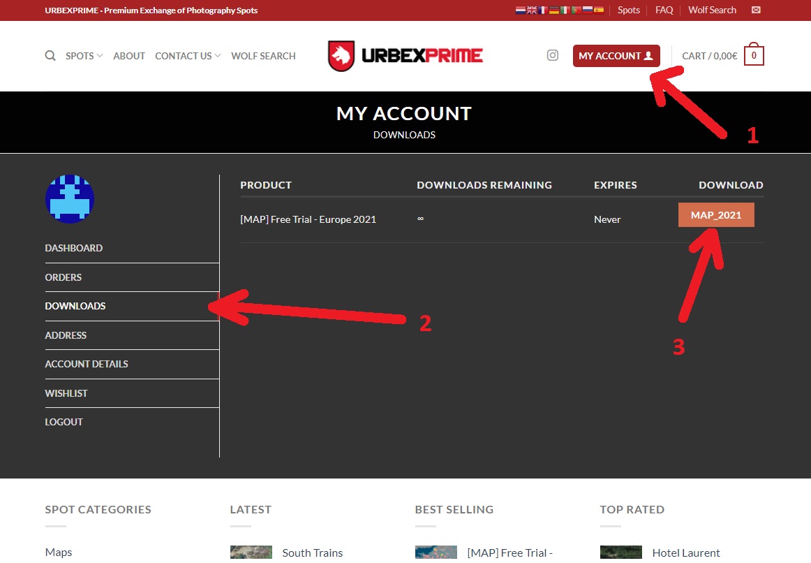Image resolution: width=811 pixels, height=563 pixels.
Task: Open the South Trains thumbnail image
Action: 251,552
